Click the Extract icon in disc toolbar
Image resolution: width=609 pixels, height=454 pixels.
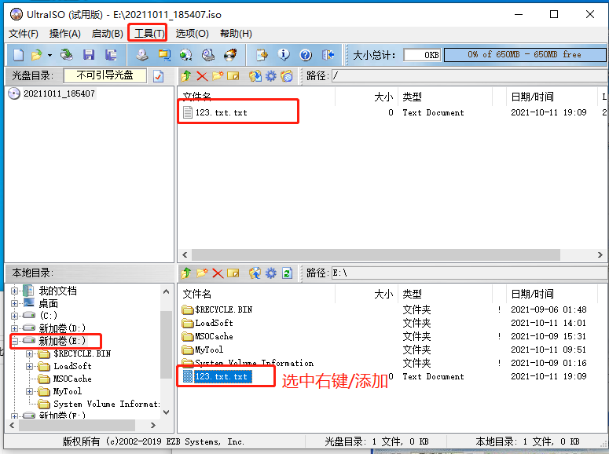point(255,75)
